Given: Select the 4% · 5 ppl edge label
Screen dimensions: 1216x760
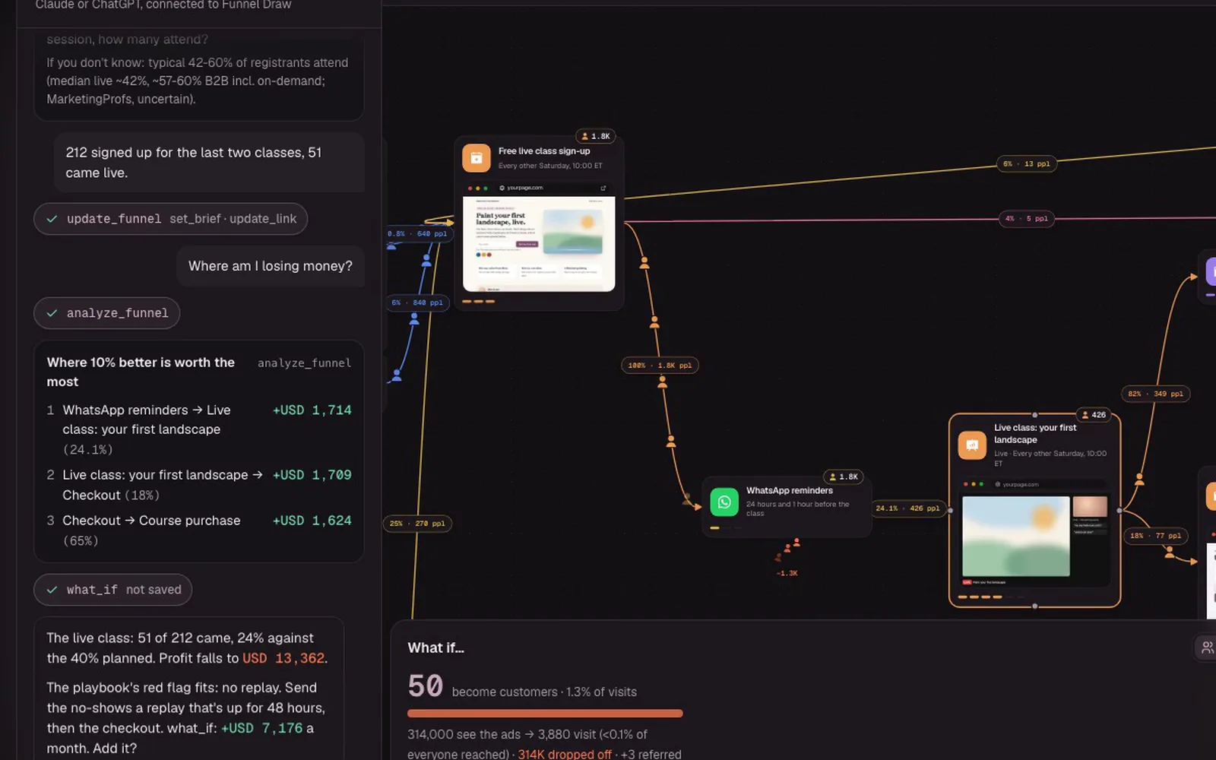Looking at the screenshot, I should pos(1027,218).
